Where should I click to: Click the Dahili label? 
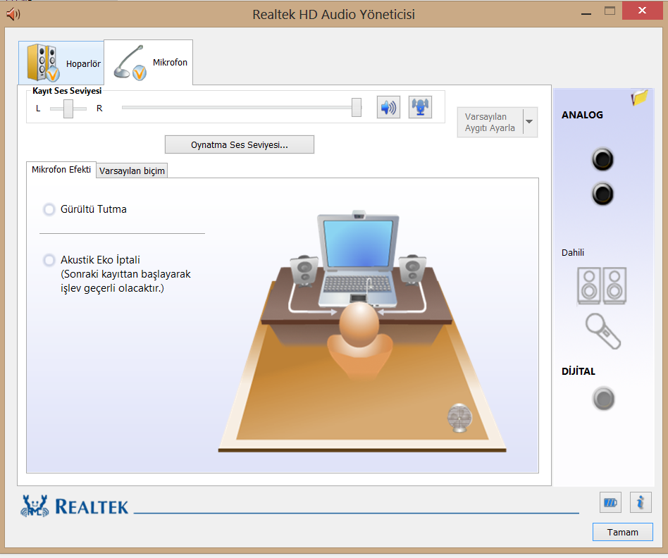tap(573, 253)
